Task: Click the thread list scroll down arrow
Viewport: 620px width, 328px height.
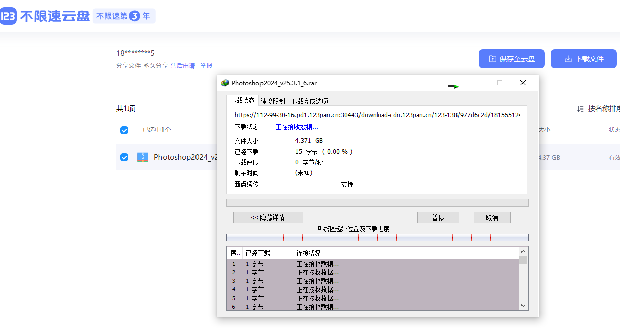Action: (524, 306)
